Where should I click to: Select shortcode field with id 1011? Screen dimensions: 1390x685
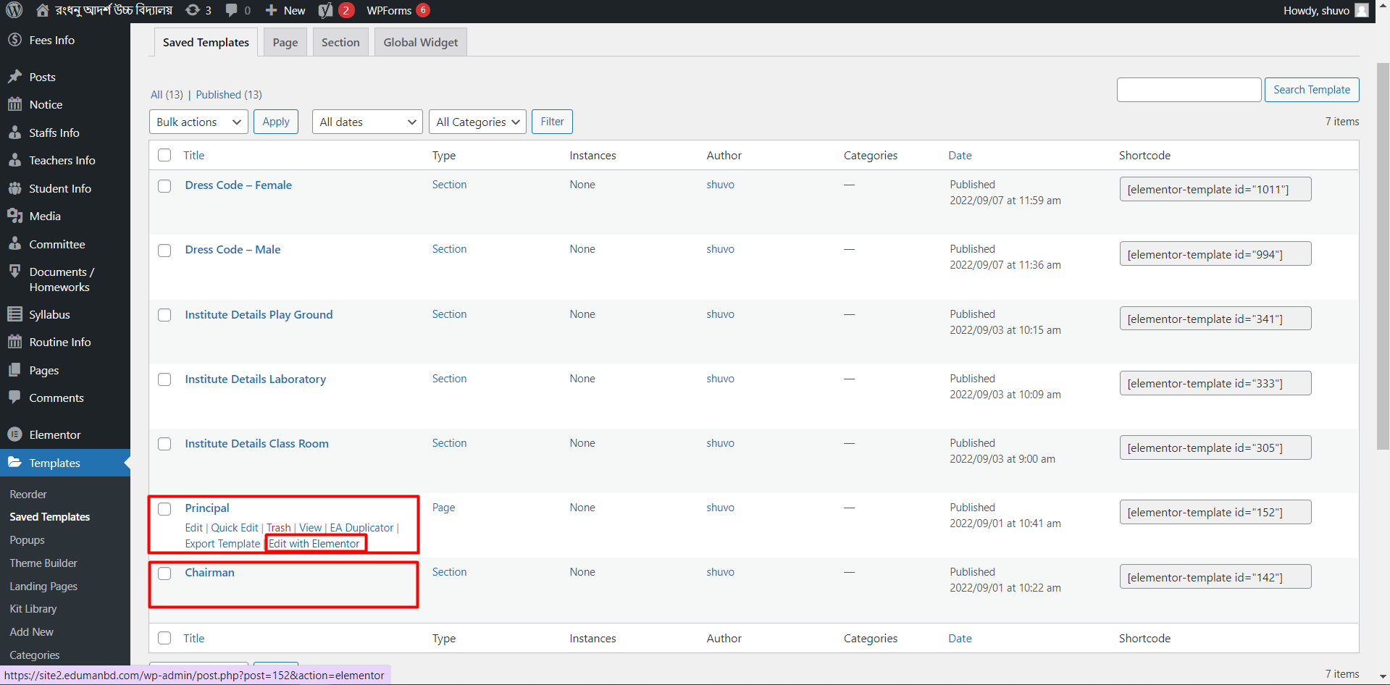[x=1215, y=189]
